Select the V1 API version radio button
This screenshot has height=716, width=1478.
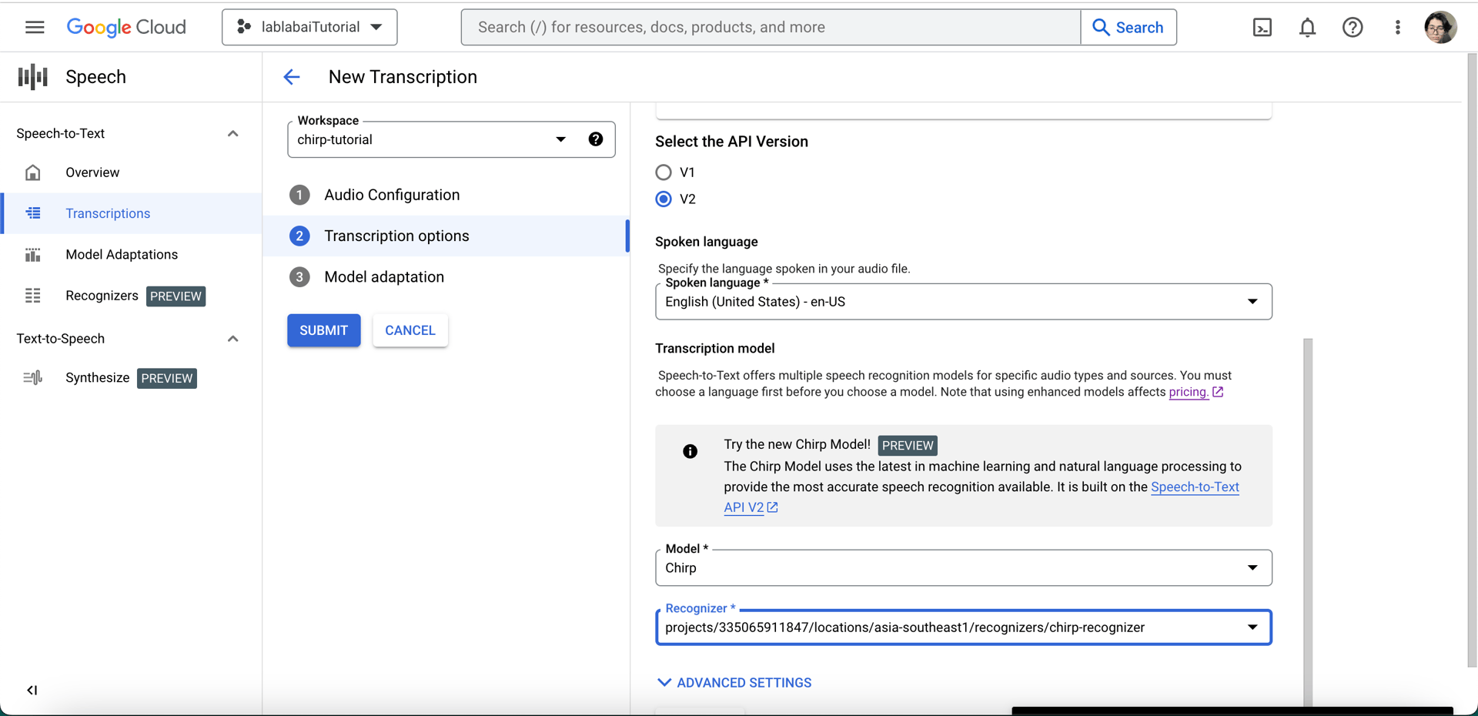click(x=664, y=172)
